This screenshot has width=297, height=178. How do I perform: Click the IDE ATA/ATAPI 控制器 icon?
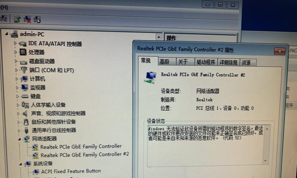click(23, 44)
